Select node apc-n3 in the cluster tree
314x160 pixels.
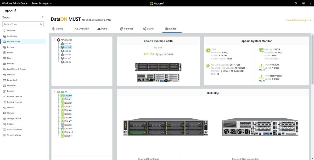tap(66, 51)
